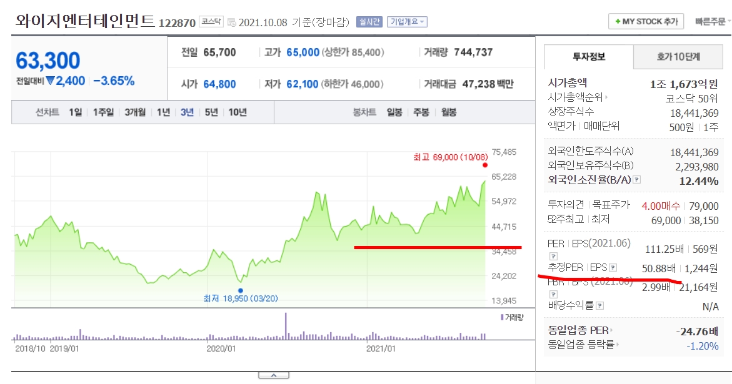
Task: Click the 코스닥 50위 ranking text
Action: [692, 99]
